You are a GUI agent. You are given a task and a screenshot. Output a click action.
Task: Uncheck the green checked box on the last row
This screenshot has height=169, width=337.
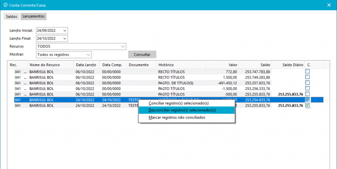tap(308, 105)
